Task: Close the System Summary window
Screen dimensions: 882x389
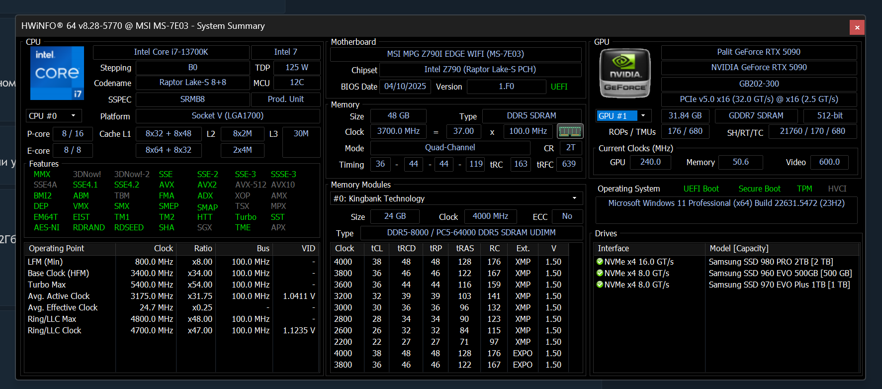Action: tap(857, 27)
